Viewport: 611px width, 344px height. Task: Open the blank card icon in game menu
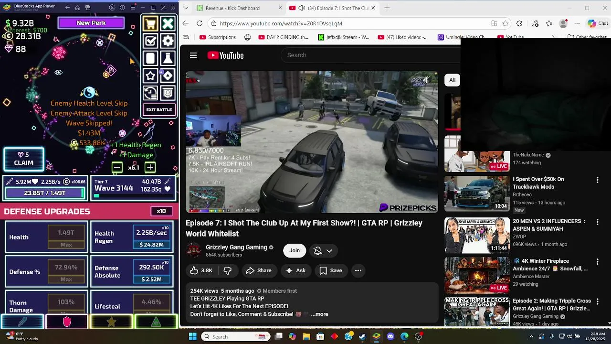(x=150, y=58)
